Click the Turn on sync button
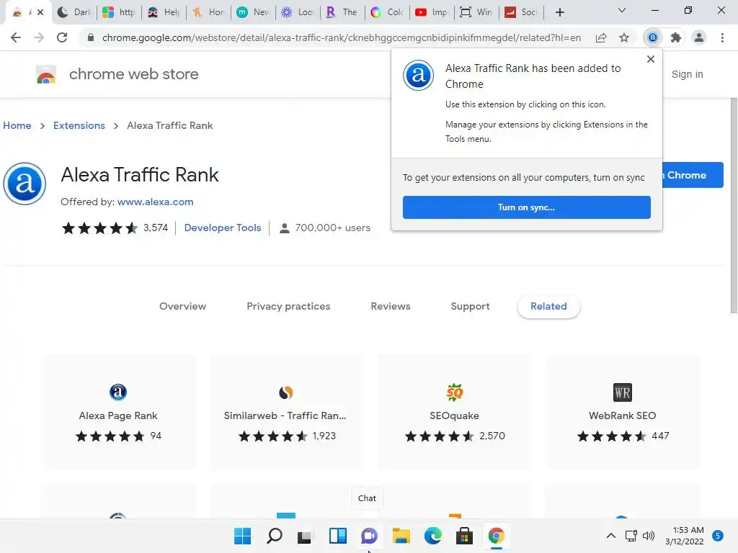Viewport: 738px width, 553px height. point(526,207)
